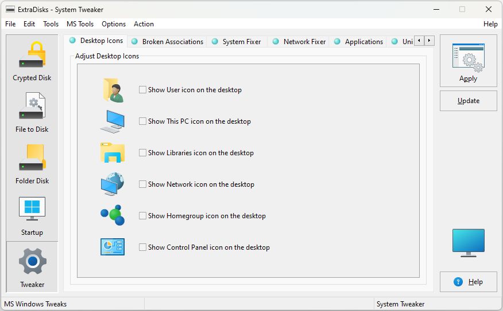The height and width of the screenshot is (311, 503).
Task: Open the Options menu
Action: pyautogui.click(x=114, y=24)
